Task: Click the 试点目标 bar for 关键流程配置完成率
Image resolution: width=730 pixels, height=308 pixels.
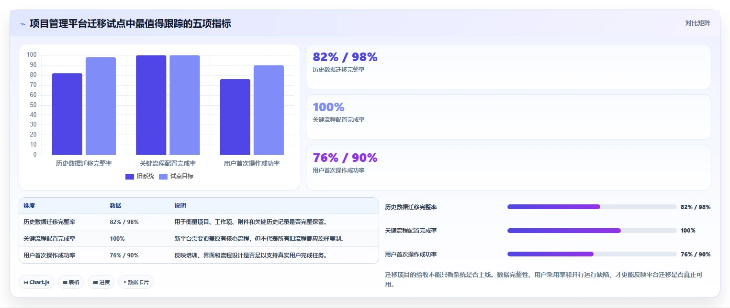Action: (x=185, y=105)
